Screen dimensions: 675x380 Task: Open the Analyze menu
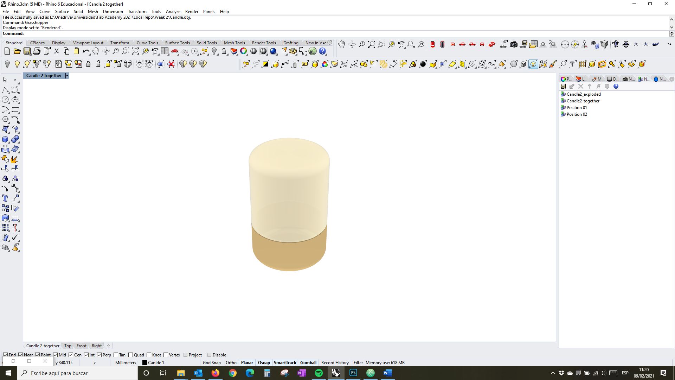click(173, 12)
